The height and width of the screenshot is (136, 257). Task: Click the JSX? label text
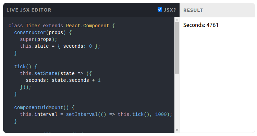(170, 10)
